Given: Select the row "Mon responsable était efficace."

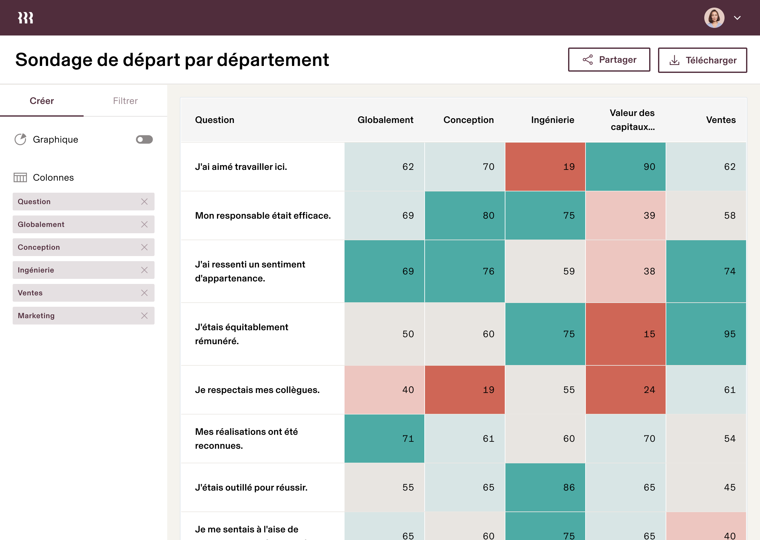Looking at the screenshot, I should click(263, 215).
